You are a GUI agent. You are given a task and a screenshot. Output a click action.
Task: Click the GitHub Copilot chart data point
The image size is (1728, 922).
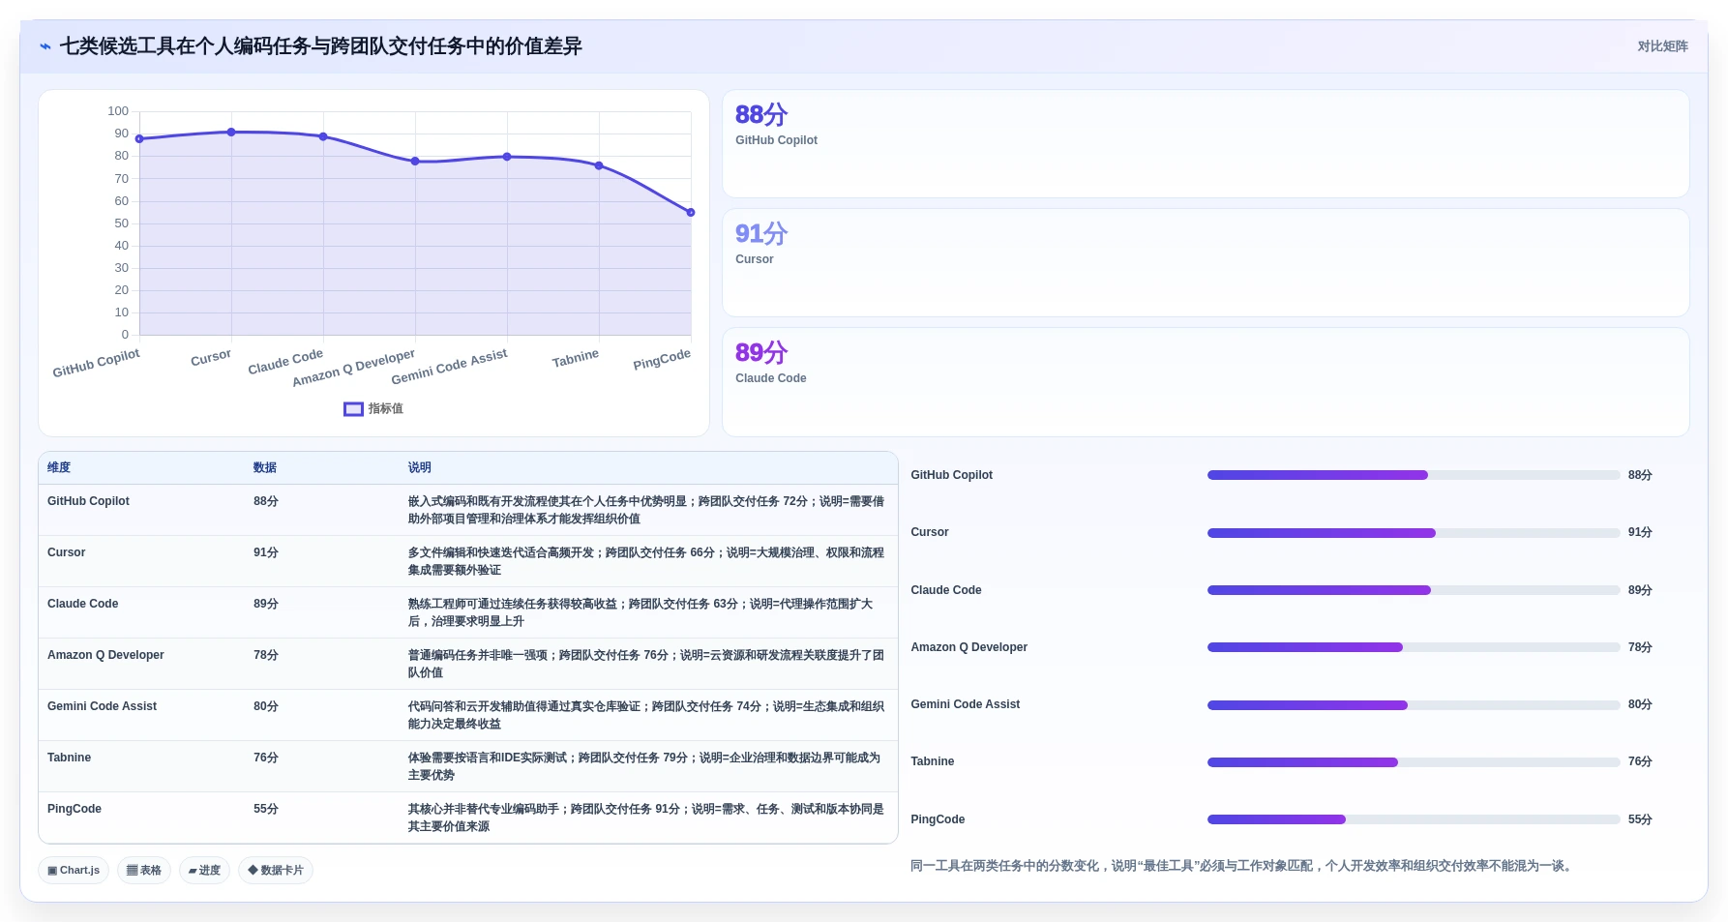pos(139,139)
